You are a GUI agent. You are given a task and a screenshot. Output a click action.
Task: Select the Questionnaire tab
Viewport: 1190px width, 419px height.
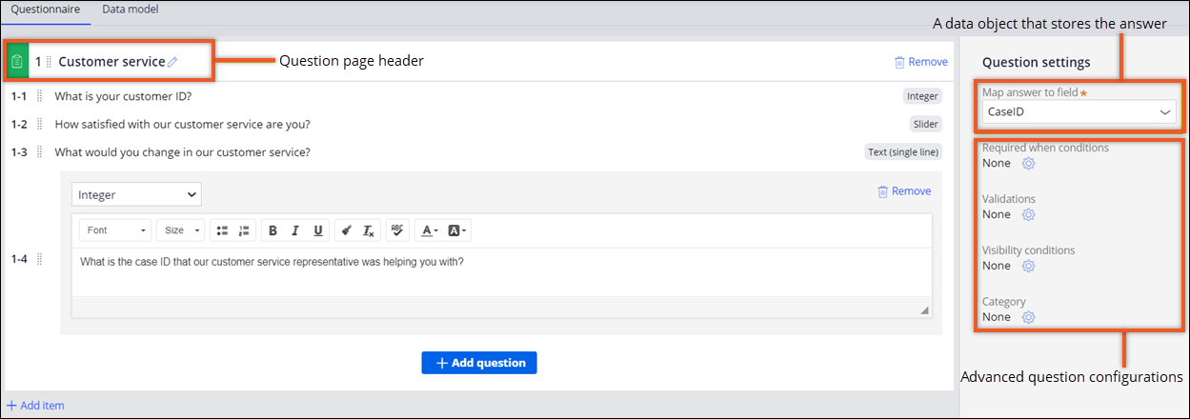46,10
